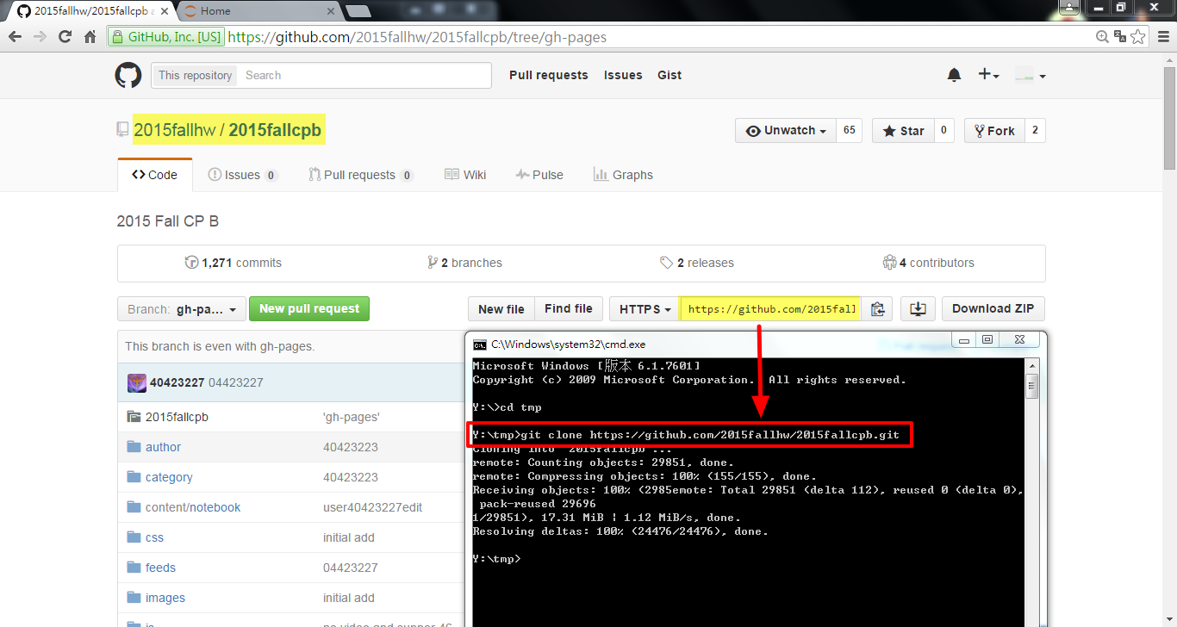Click the translate icon in address bar

1120,37
